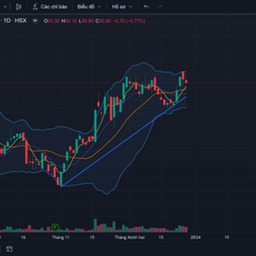
Task: Collapse the legend with the minus button
Action: point(35,21)
